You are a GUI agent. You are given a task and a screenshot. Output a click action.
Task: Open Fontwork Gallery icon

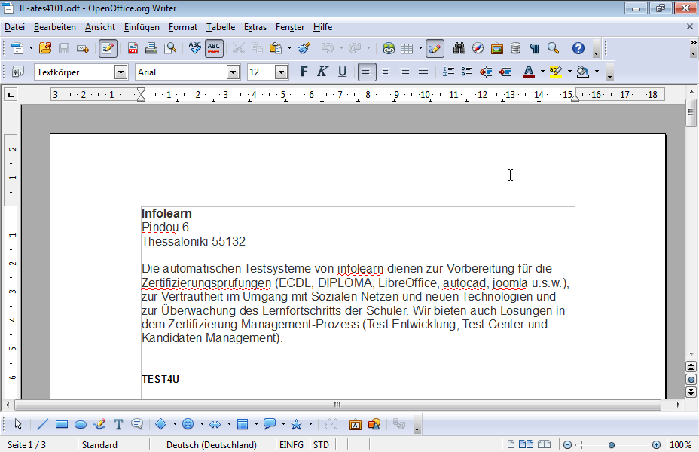click(x=356, y=424)
